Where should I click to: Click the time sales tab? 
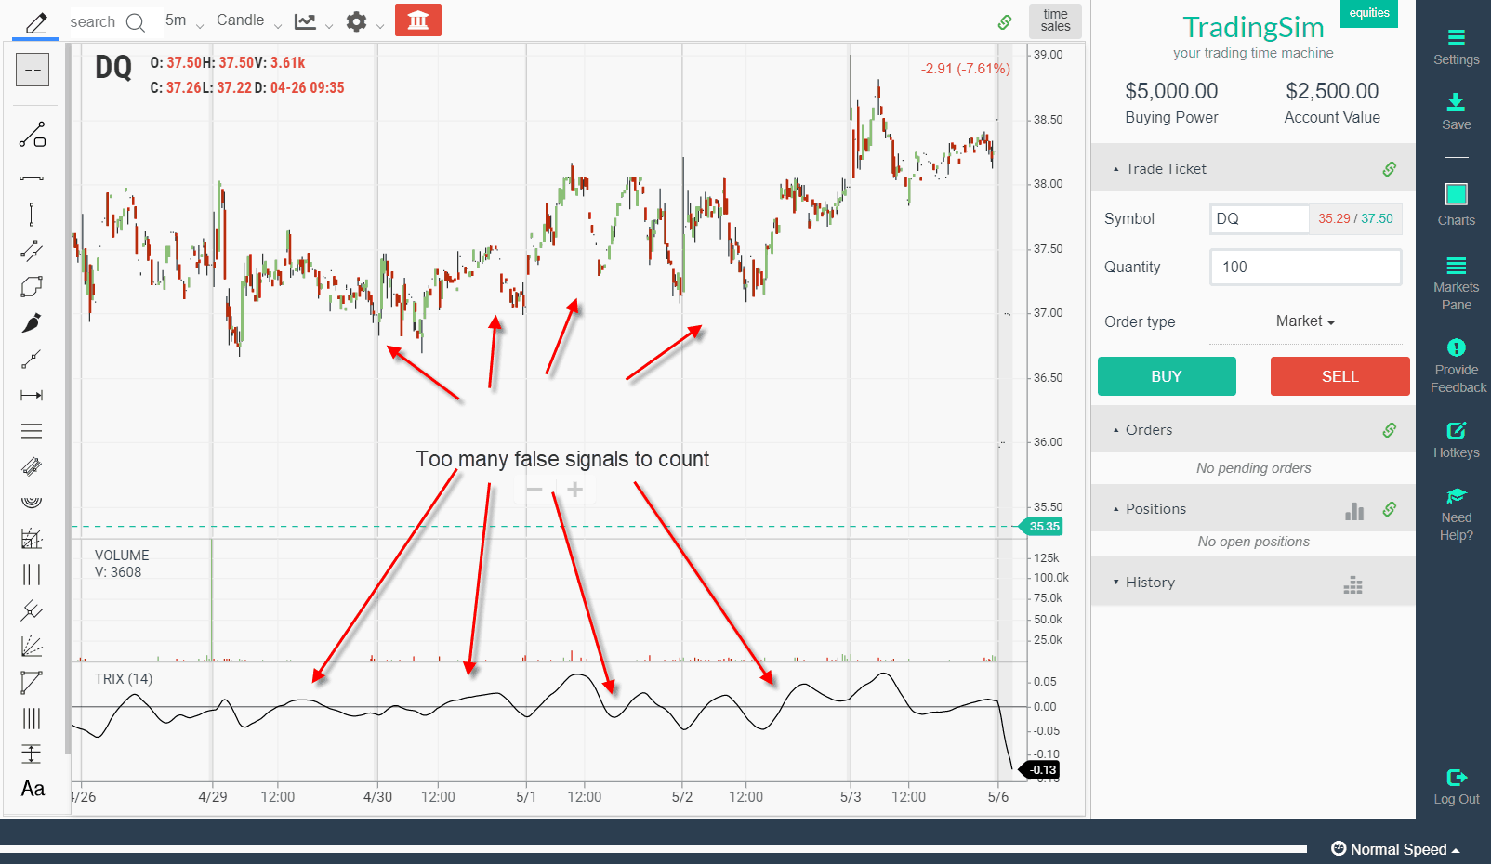coord(1055,20)
